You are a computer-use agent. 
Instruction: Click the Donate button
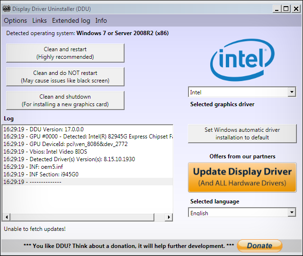pyautogui.click(x=259, y=246)
